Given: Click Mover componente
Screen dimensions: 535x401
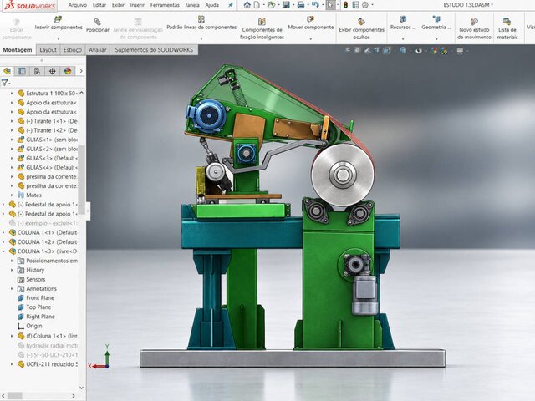Looking at the screenshot, I should click(x=310, y=23).
